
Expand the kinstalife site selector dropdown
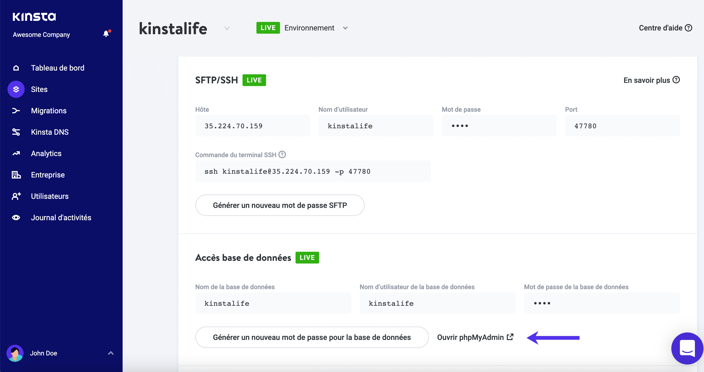point(227,28)
